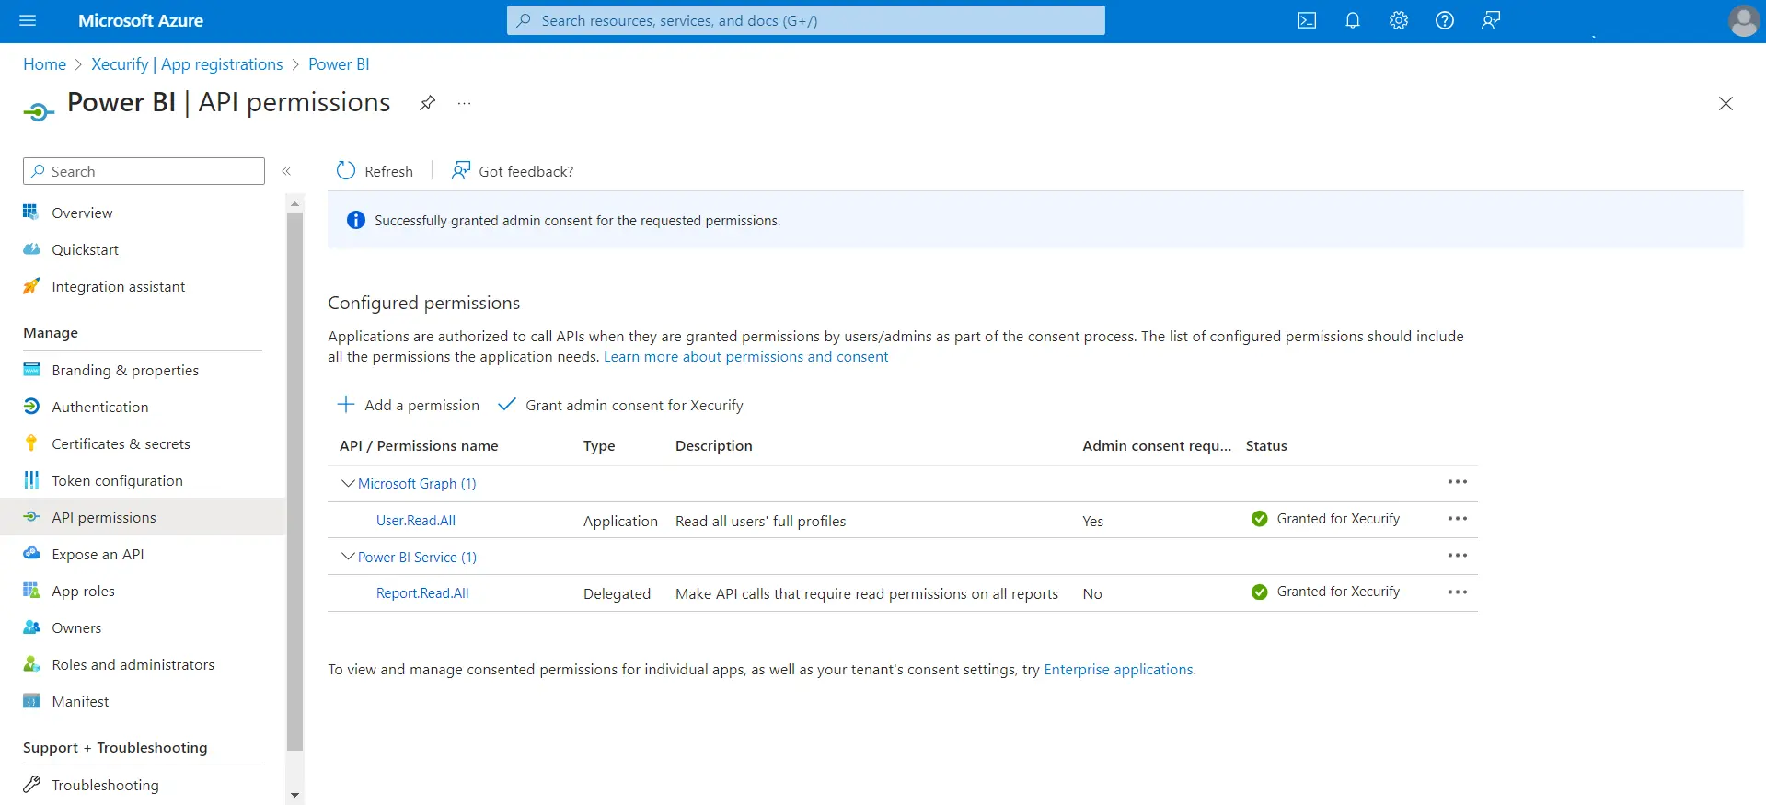Click the Refresh button
The height and width of the screenshot is (805, 1766).
click(375, 171)
